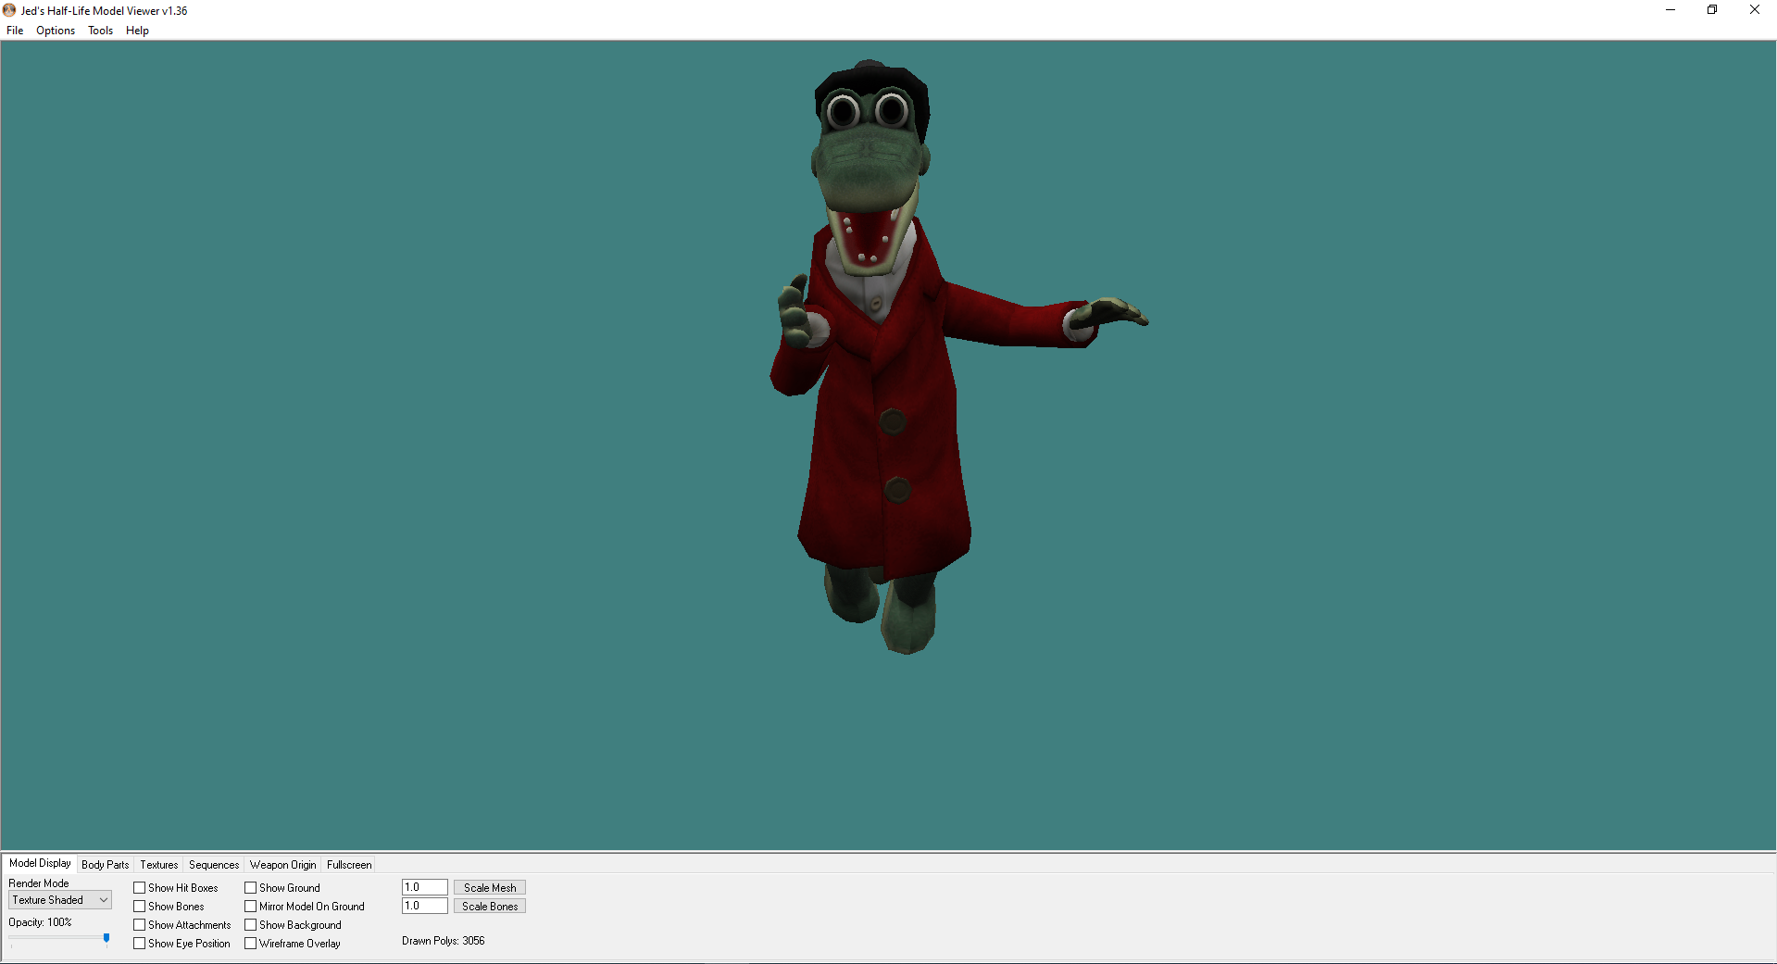Enable Show Ground checkbox

pos(251,888)
